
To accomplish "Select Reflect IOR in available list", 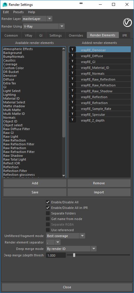I will coord(12,163).
